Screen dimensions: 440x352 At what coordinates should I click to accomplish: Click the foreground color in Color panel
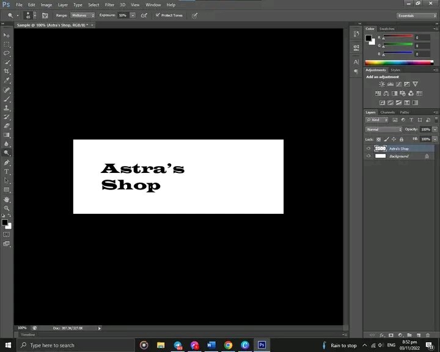point(369,38)
